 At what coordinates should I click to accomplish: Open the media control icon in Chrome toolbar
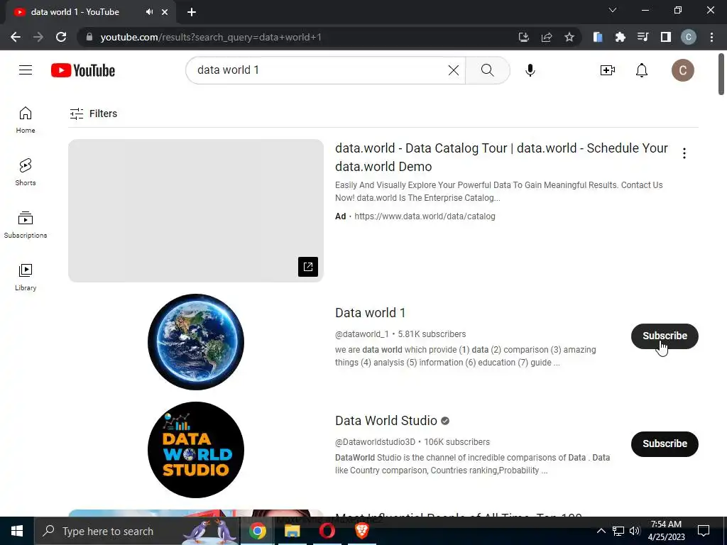pos(643,37)
